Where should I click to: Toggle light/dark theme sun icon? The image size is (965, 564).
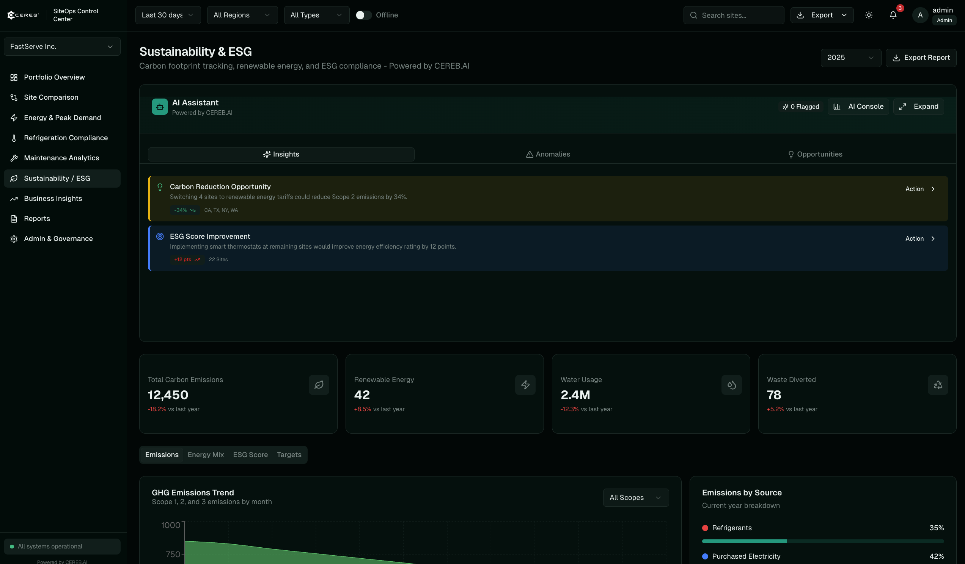point(869,15)
